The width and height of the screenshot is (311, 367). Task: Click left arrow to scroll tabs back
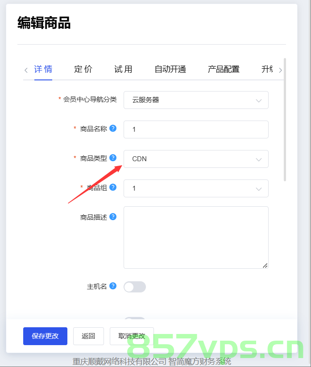point(26,70)
